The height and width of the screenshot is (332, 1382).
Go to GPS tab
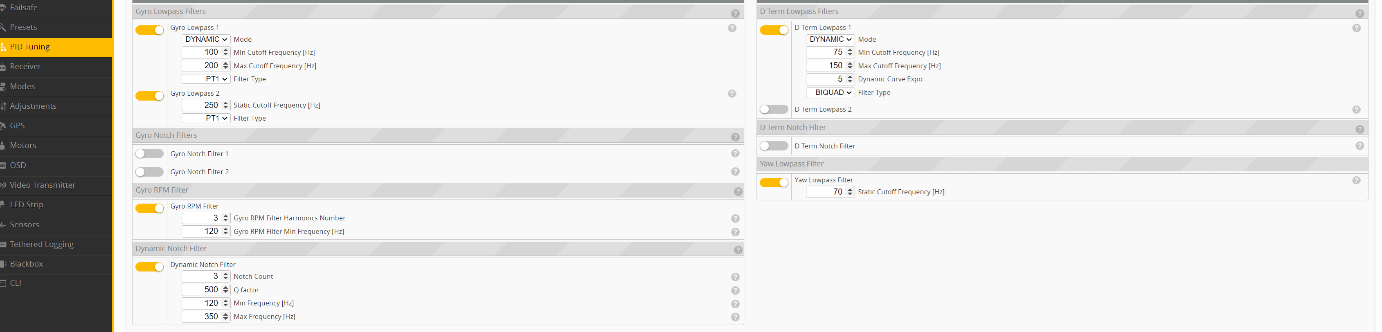coord(56,126)
